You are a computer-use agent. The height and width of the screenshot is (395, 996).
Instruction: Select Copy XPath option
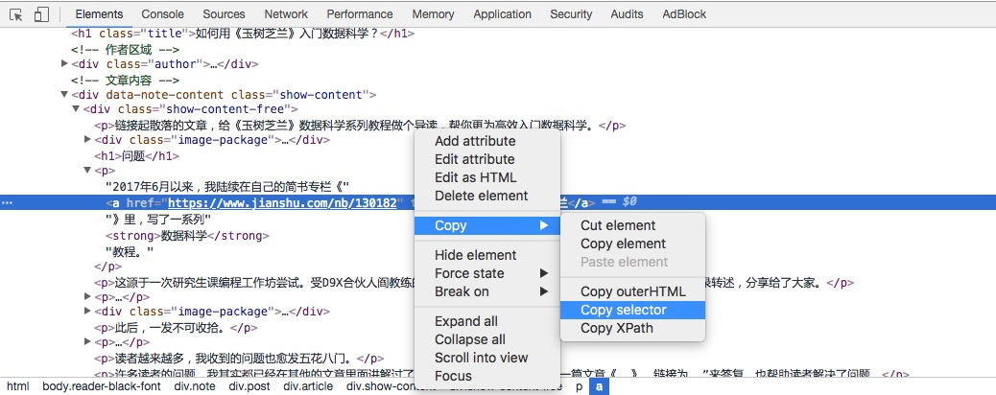pyautogui.click(x=616, y=328)
